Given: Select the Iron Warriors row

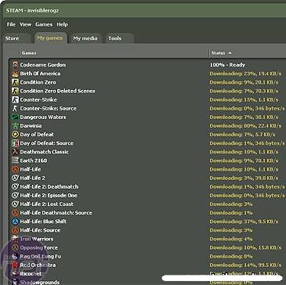Looking at the screenshot, I should click(148, 239).
